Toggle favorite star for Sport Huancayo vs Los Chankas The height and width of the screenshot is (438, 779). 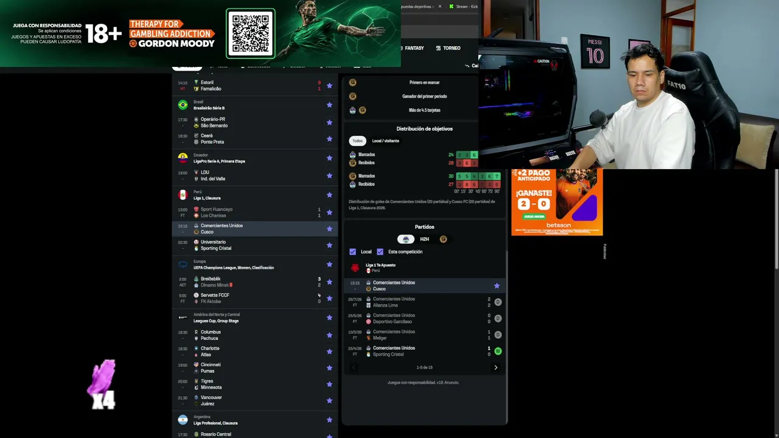click(x=329, y=212)
